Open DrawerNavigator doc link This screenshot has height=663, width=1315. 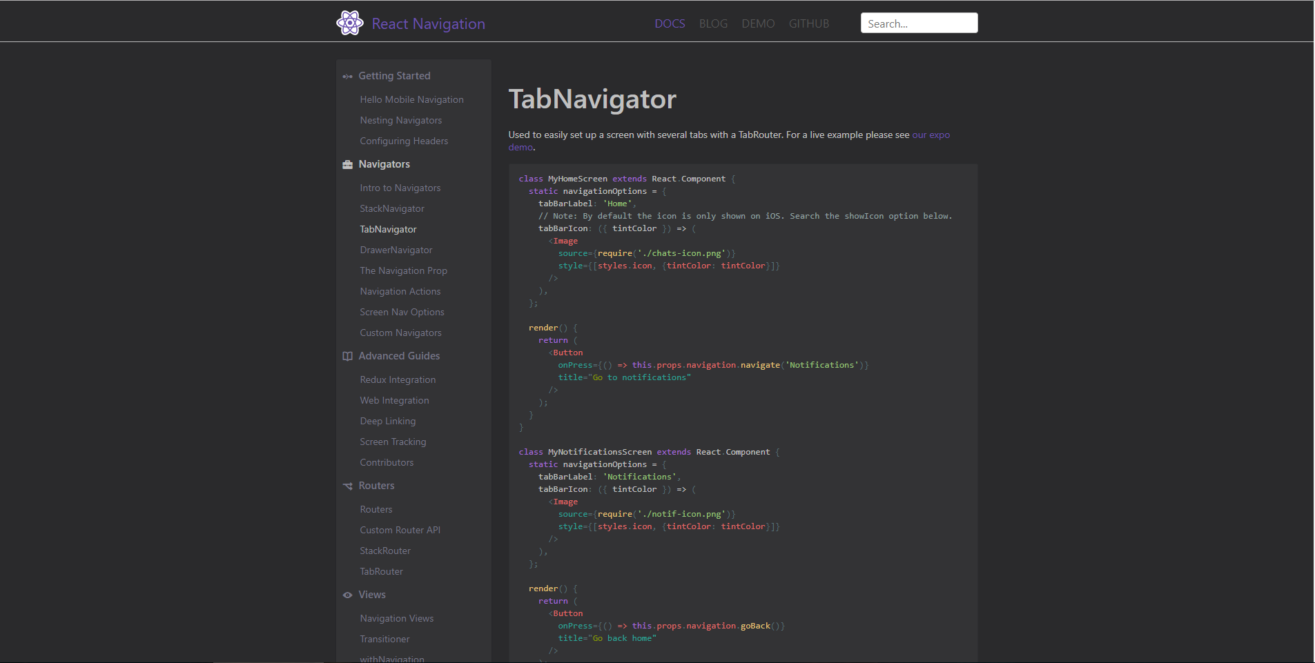click(x=396, y=250)
